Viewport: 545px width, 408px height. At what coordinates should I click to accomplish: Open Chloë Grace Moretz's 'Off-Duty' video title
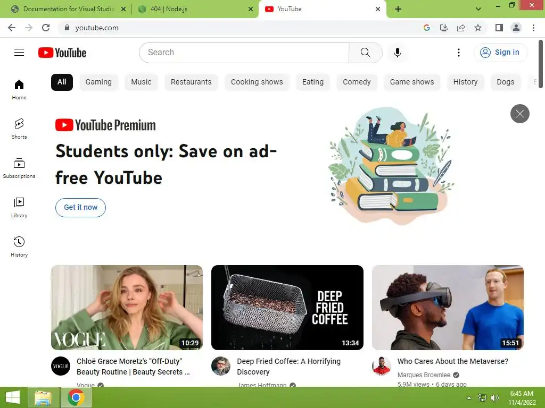(133, 367)
